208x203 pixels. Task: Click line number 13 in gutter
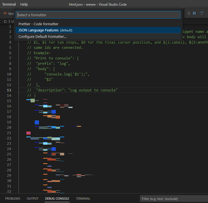(9, 90)
